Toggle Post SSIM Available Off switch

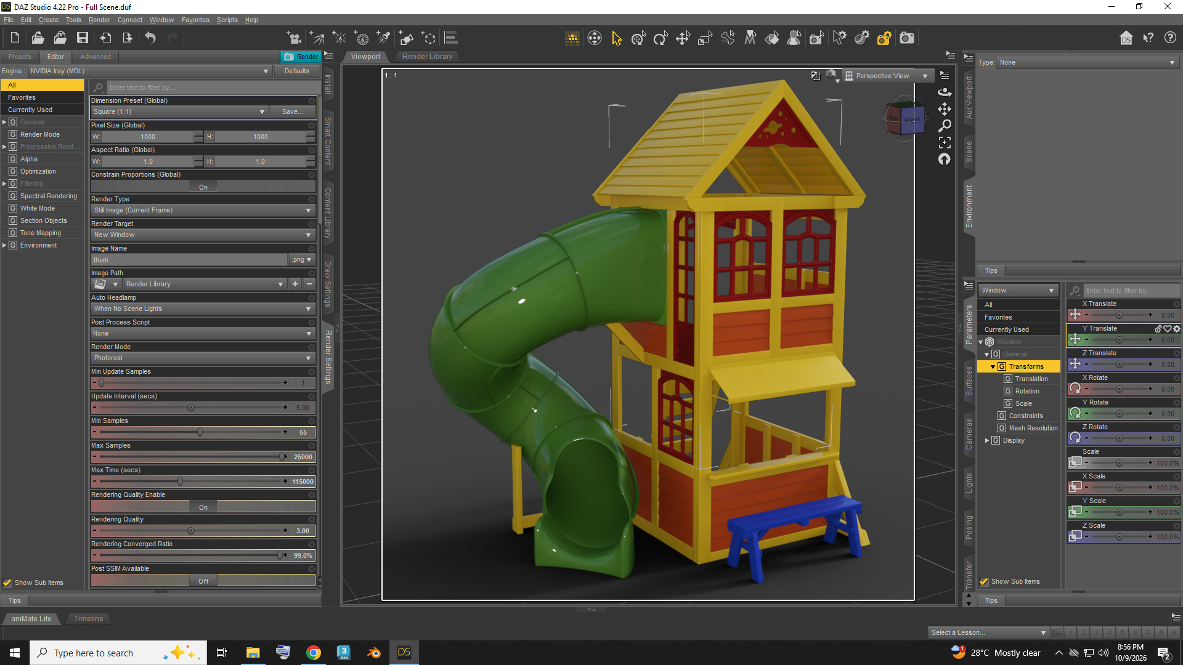click(203, 581)
